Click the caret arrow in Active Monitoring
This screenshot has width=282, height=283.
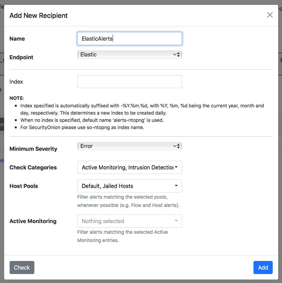(x=176, y=221)
